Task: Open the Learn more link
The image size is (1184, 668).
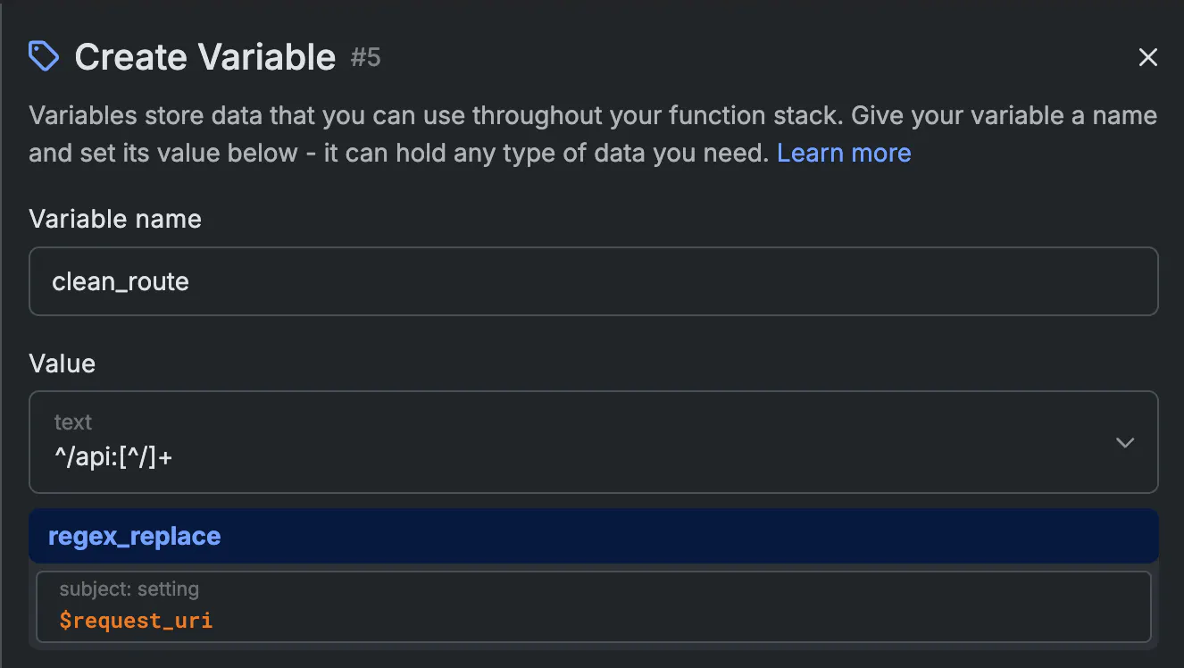Action: coord(844,153)
